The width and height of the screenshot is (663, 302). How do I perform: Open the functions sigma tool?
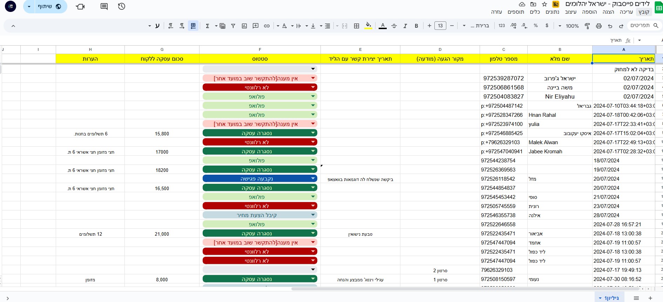point(208,26)
